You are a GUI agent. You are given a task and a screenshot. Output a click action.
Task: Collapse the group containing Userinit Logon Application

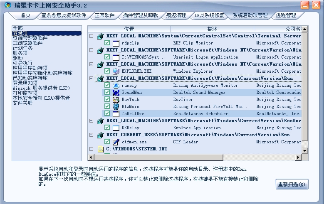click(92, 50)
